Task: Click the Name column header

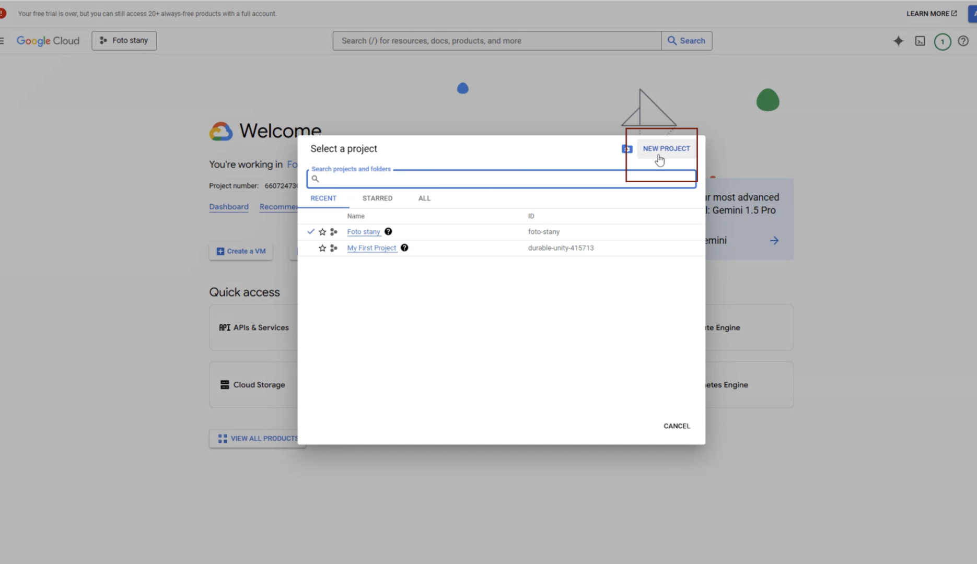Action: coord(356,216)
